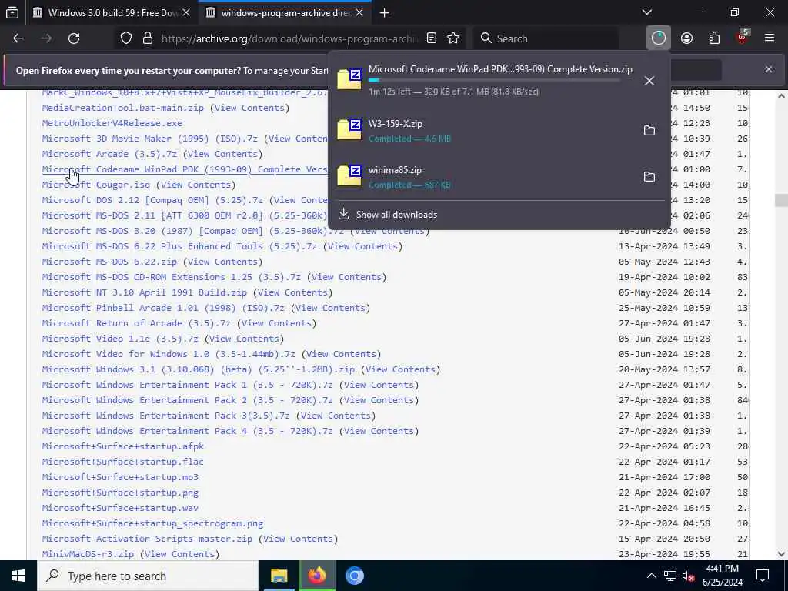The height and width of the screenshot is (591, 788).
Task: Open the taskbar clock showing 4:41 PM
Action: [x=722, y=576]
